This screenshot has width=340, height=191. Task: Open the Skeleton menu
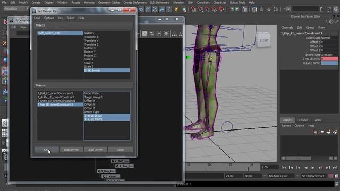[x=178, y=2]
